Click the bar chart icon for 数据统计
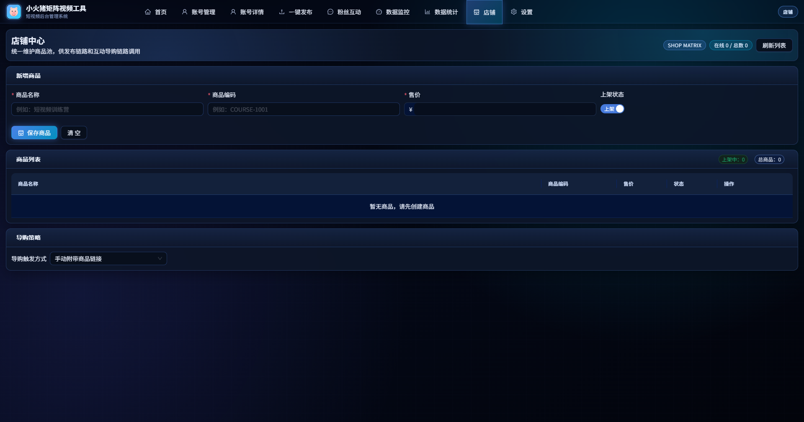The width and height of the screenshot is (804, 422). tap(428, 12)
